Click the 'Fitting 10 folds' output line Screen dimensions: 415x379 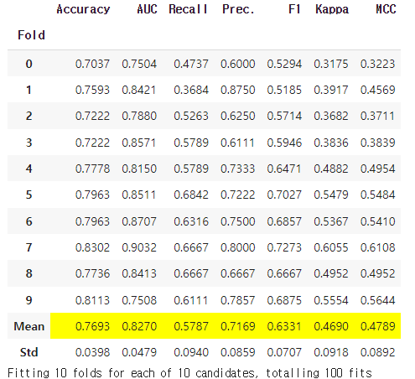point(189,373)
